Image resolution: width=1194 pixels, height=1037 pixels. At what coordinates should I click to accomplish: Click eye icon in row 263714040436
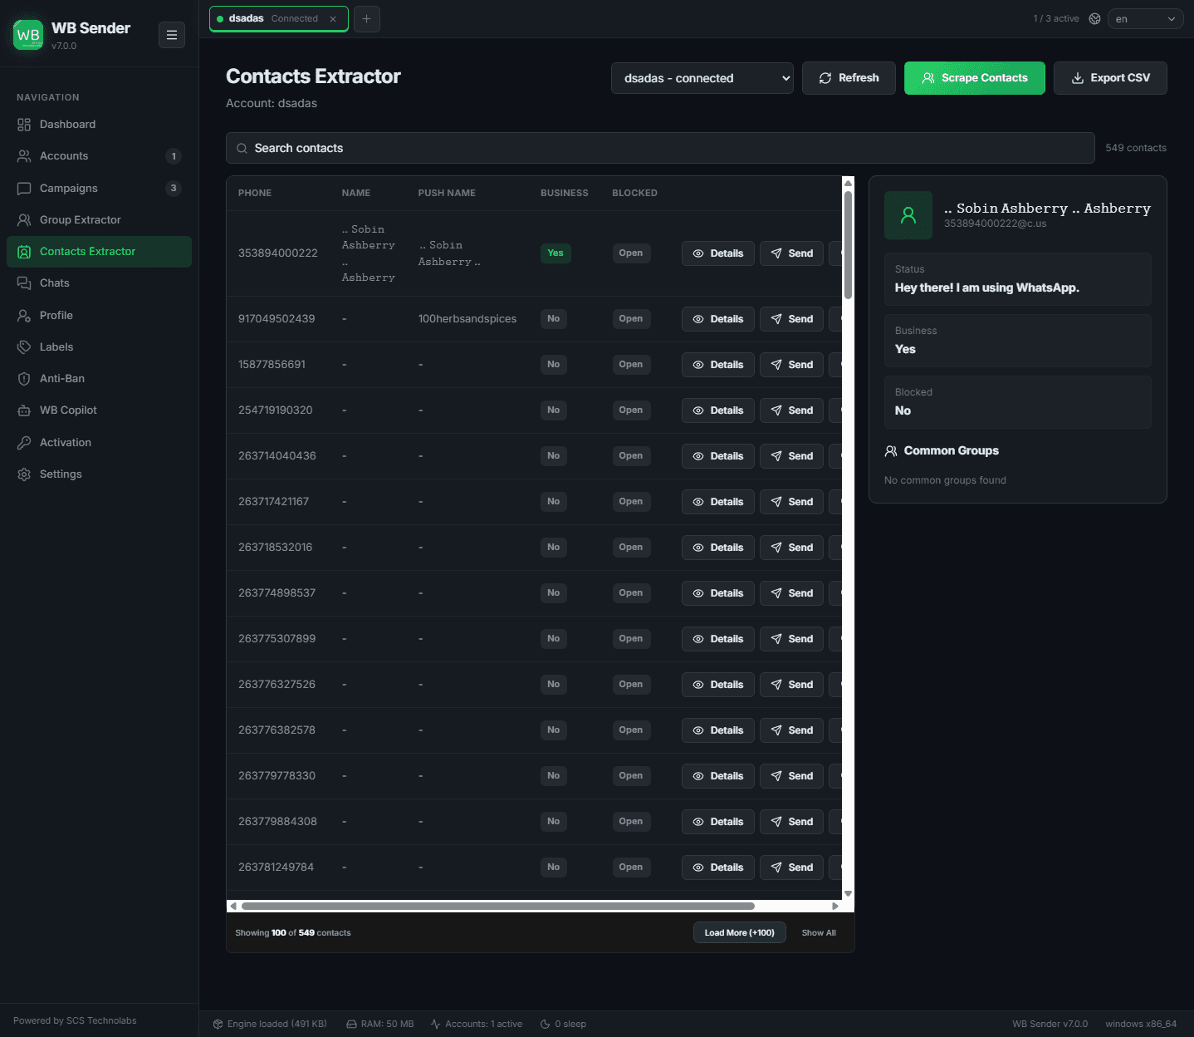click(698, 456)
